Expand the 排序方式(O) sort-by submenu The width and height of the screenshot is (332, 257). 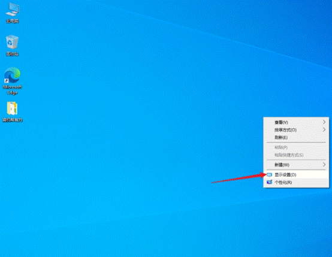point(296,130)
